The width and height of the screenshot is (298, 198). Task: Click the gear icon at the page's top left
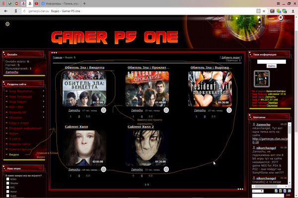7,24
